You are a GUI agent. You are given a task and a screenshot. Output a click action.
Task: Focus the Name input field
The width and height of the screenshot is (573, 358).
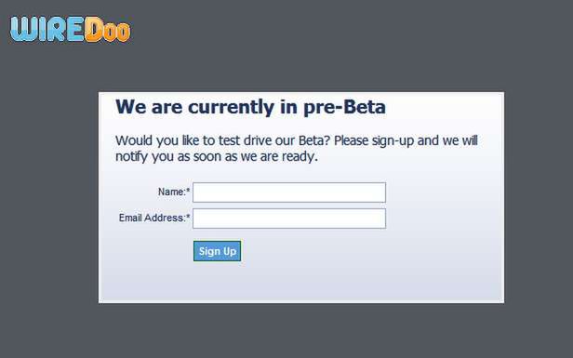pos(289,192)
